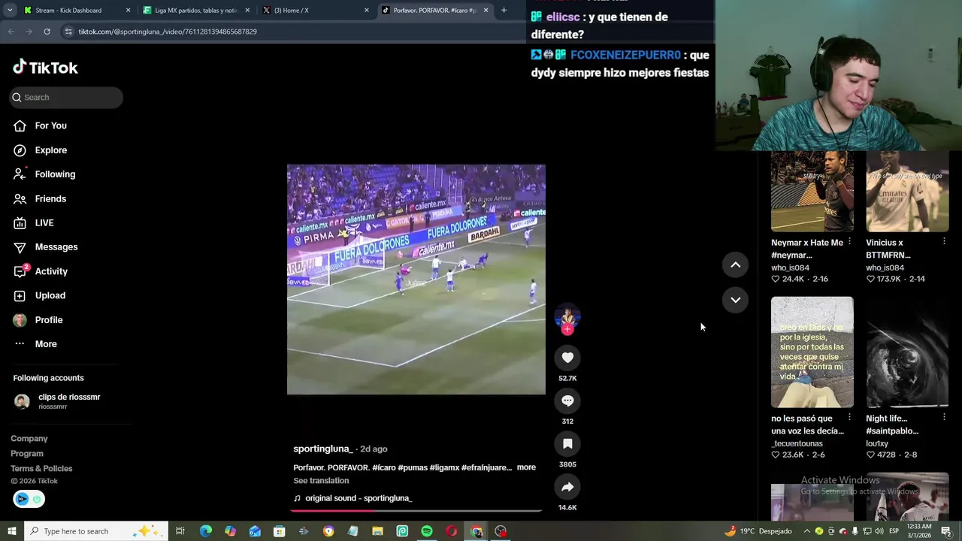Open options for Vinicius x BTTMFRN card
Viewport: 962px width, 541px height.
pos(944,242)
